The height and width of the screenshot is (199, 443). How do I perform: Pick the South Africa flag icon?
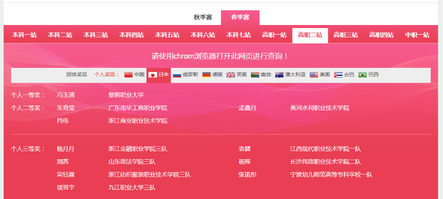click(255, 75)
